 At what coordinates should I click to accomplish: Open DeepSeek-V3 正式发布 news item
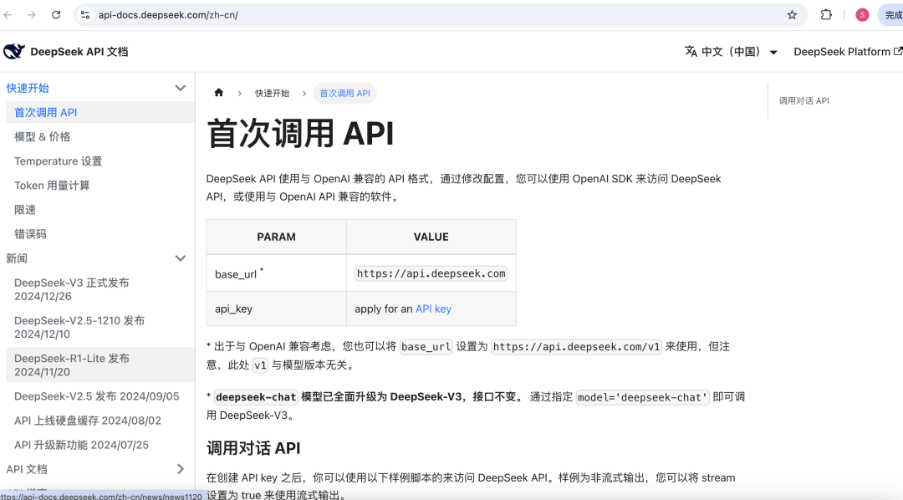pyautogui.click(x=100, y=289)
